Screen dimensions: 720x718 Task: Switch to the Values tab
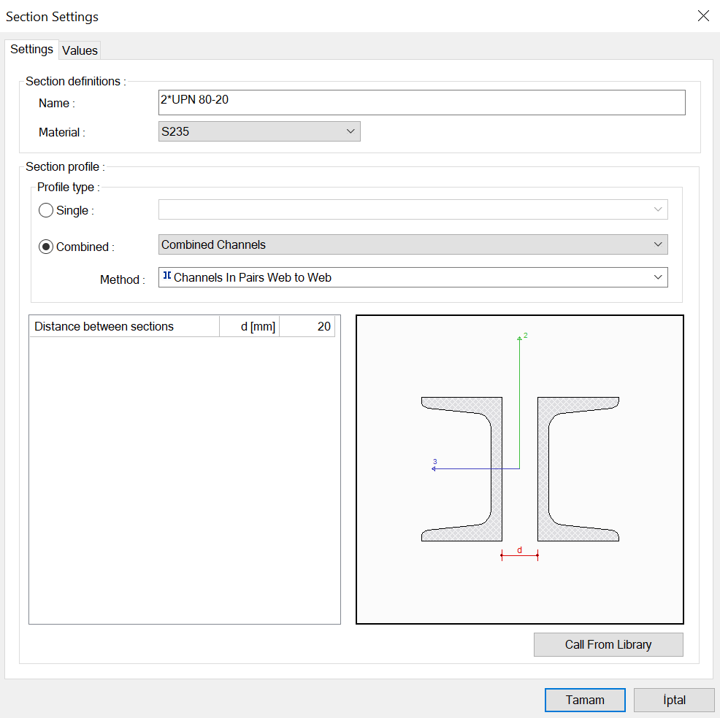pos(80,50)
